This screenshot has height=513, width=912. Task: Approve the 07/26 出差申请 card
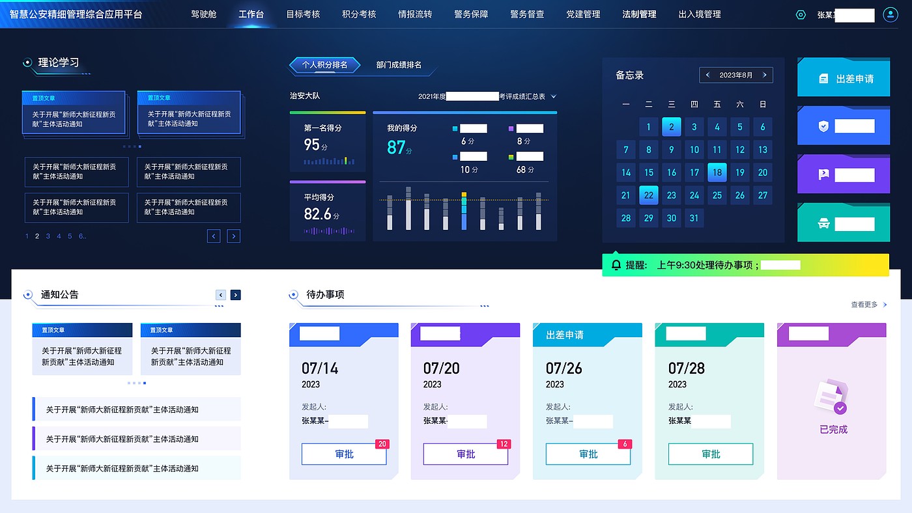[x=588, y=454]
